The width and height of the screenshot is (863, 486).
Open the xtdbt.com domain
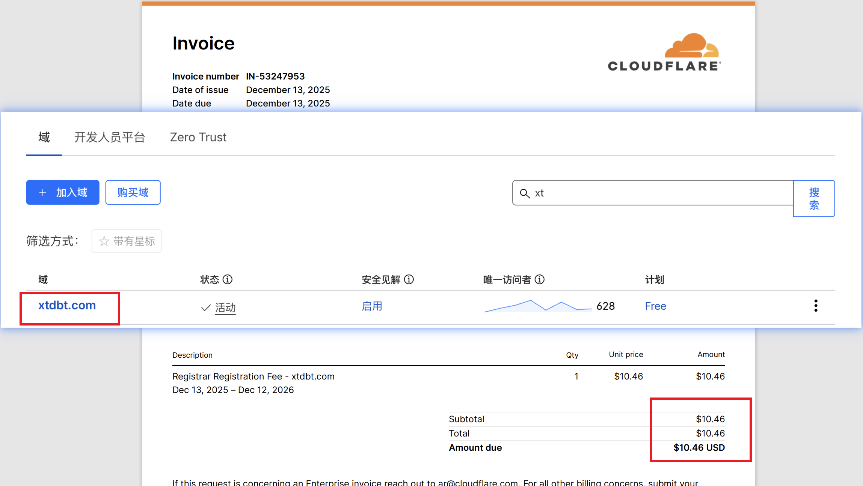[x=67, y=305]
